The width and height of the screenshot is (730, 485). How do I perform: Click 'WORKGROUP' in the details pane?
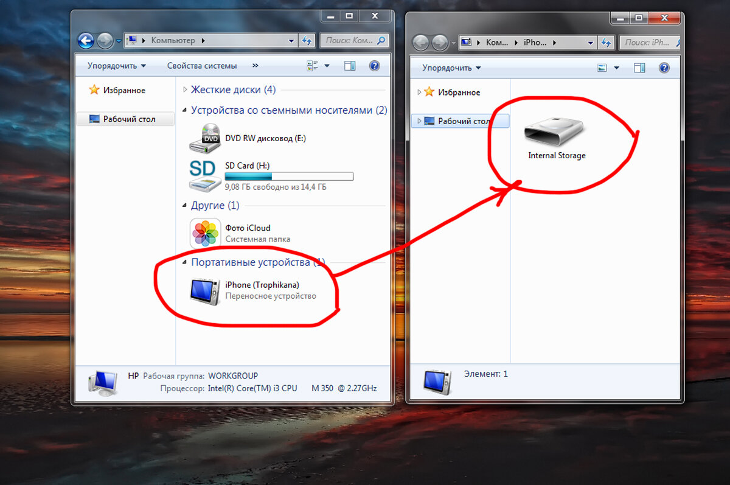point(233,376)
